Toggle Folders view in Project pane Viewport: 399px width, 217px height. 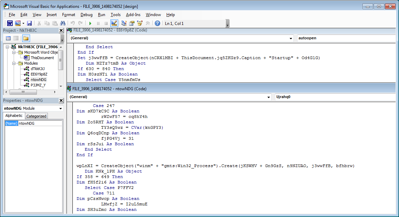tap(26, 38)
